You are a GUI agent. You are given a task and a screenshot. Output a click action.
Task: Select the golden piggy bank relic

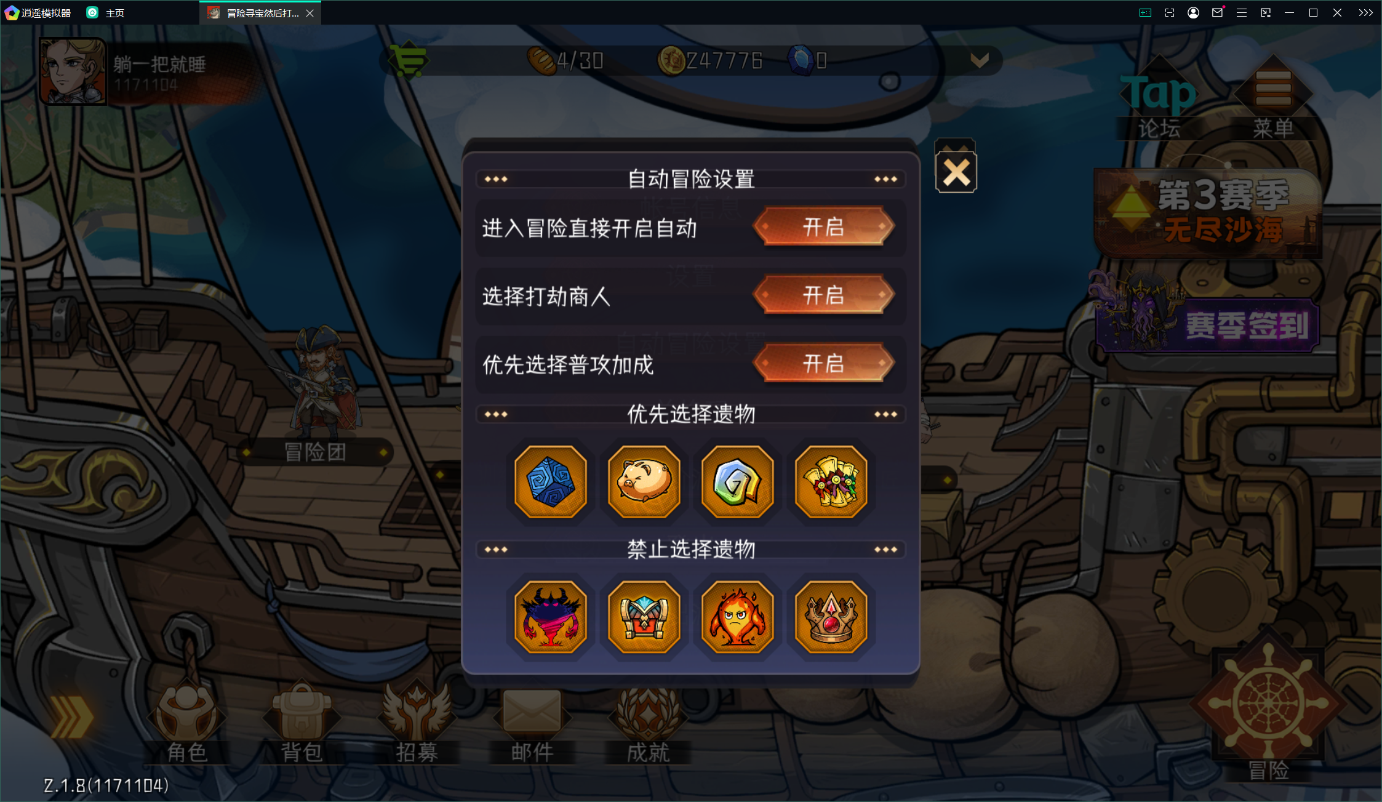644,481
